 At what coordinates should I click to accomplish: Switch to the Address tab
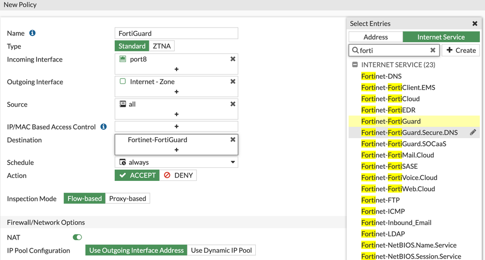pyautogui.click(x=376, y=37)
